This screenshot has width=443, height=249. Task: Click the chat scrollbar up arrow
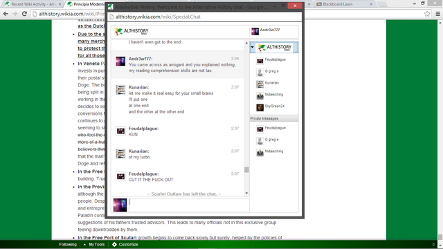pos(246,43)
